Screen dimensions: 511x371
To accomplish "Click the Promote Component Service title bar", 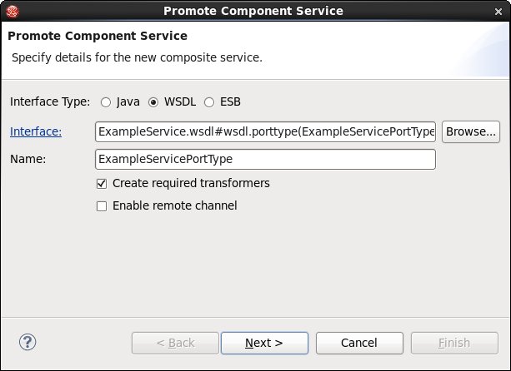I will point(253,11).
